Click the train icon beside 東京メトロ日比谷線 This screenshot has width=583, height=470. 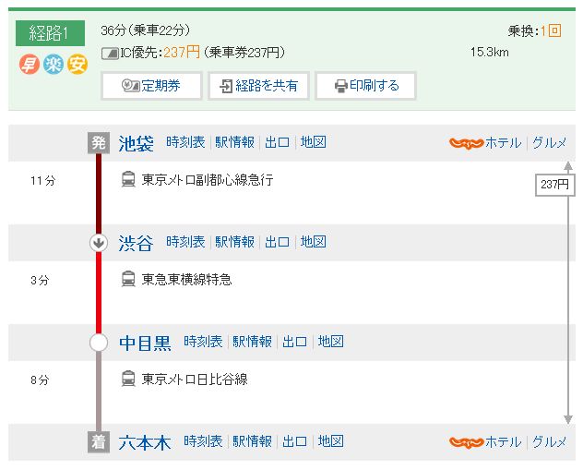pos(128,379)
